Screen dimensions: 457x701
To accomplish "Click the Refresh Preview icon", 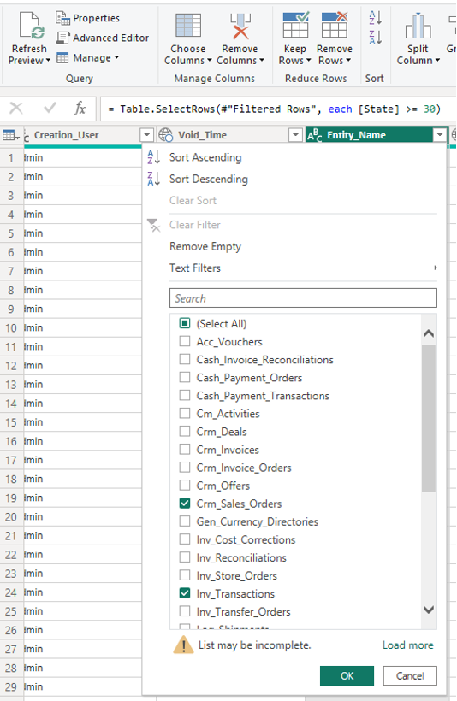I will click(32, 25).
